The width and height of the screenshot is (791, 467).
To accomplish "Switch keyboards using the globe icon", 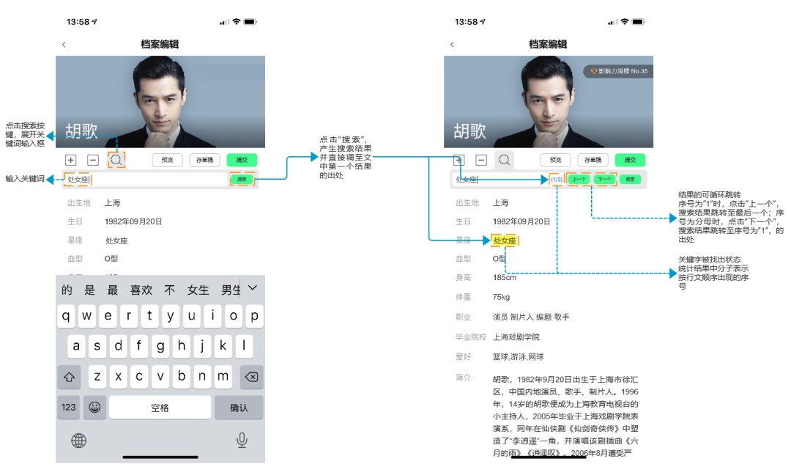I will 78,440.
